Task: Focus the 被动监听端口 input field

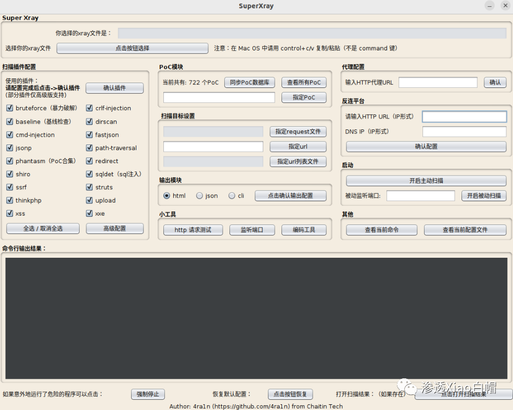Action: 421,195
